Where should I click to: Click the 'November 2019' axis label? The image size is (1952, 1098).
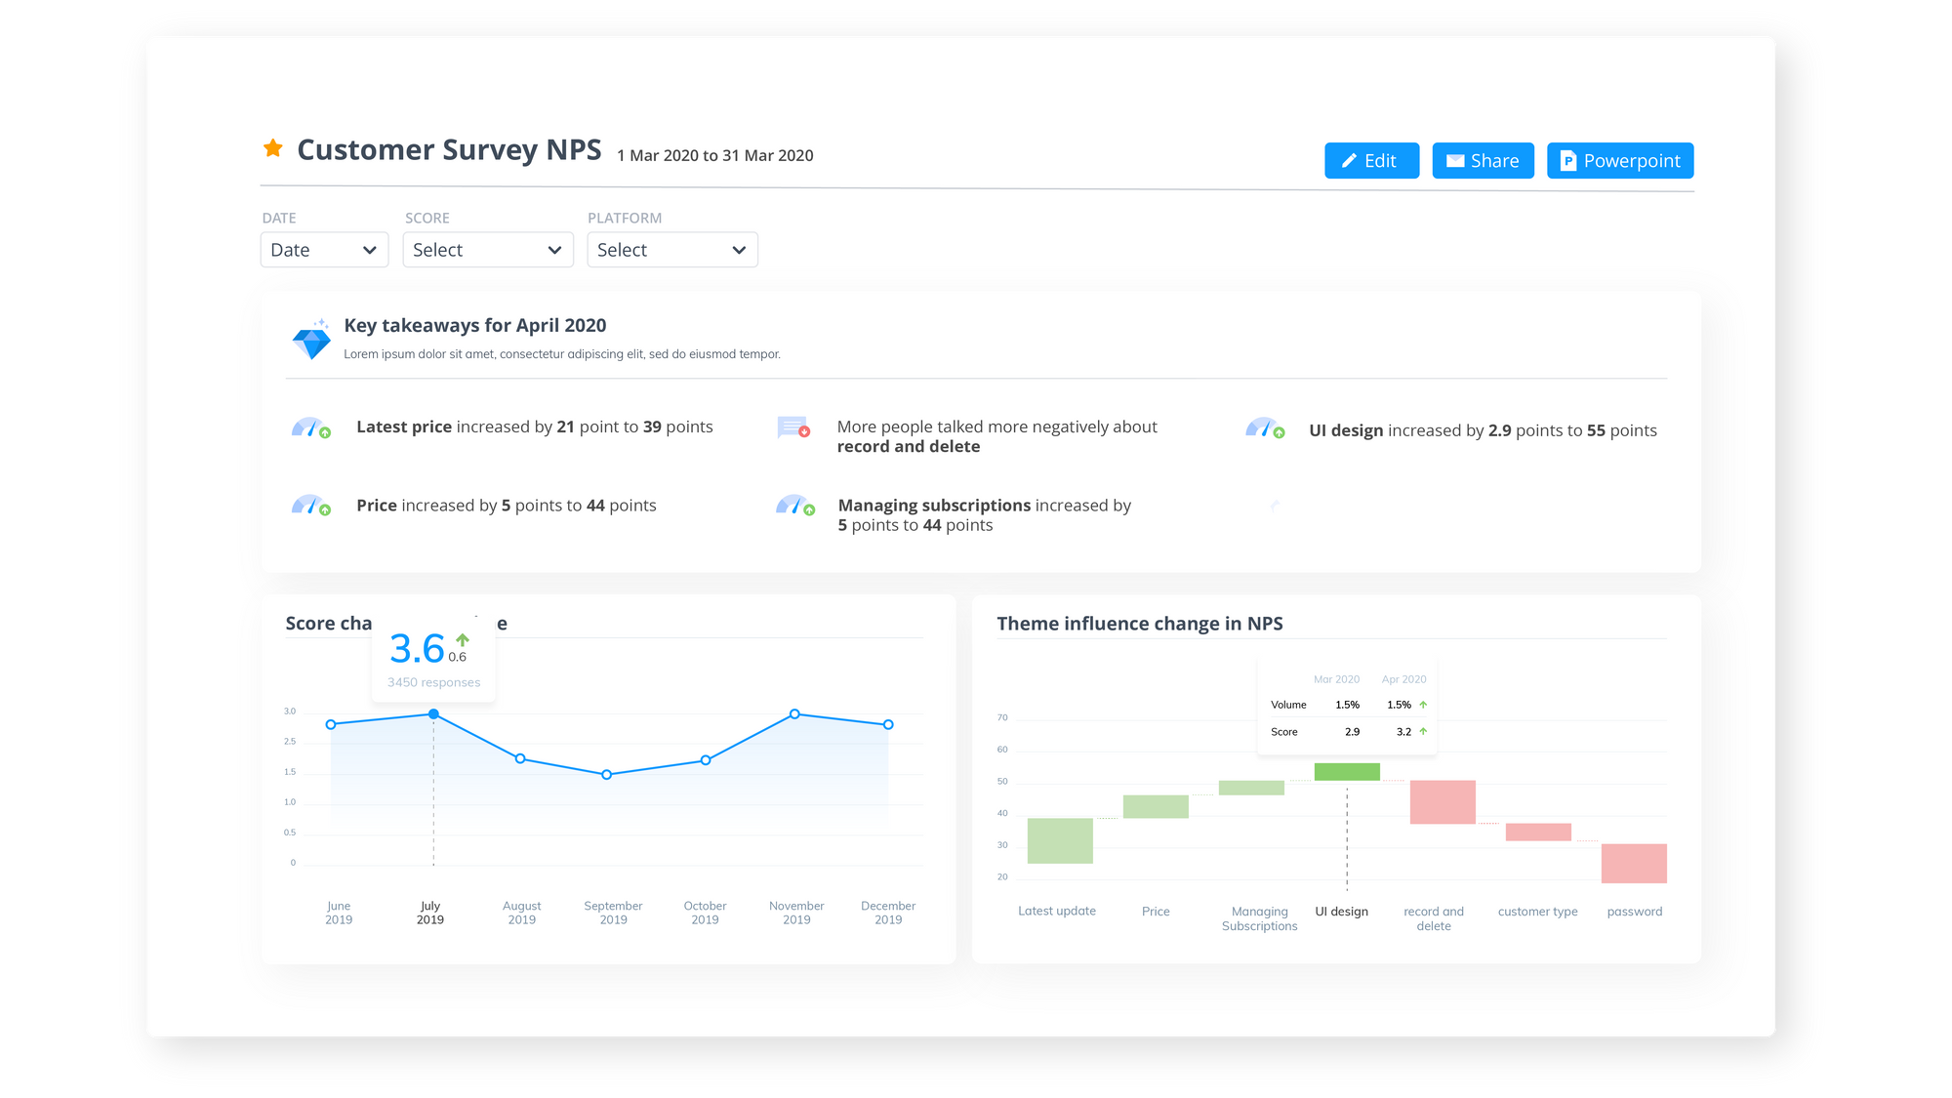(x=796, y=913)
